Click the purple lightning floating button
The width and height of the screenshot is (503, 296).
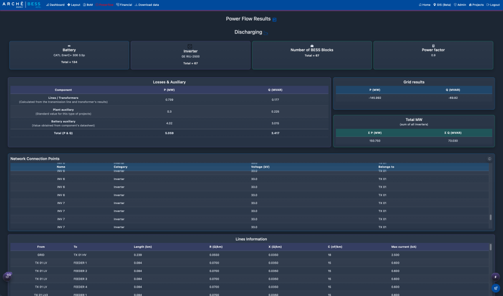496,277
